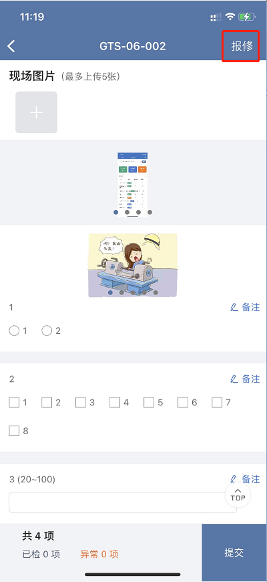The width and height of the screenshot is (267, 582).
Task: Open 备注 note for item 3
Action: (245, 479)
